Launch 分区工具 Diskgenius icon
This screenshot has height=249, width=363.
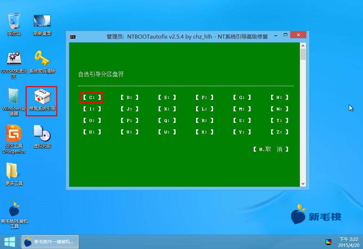tap(14, 139)
